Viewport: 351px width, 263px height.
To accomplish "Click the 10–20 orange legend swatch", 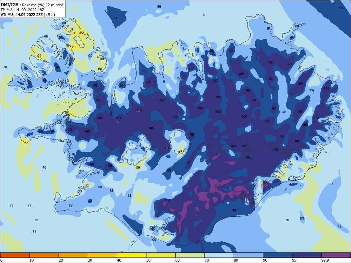I will pos(44,255).
